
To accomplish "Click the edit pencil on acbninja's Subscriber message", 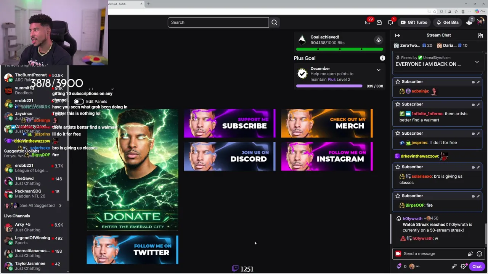I will pyautogui.click(x=478, y=82).
